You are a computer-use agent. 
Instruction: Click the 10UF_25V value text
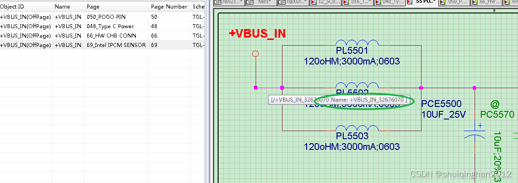pyautogui.click(x=443, y=115)
